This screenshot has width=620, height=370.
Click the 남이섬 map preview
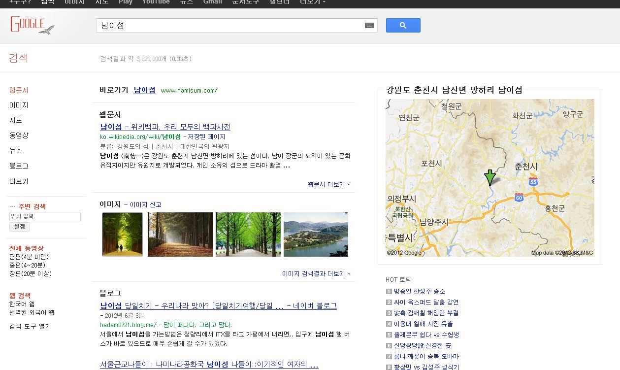[x=490, y=177]
